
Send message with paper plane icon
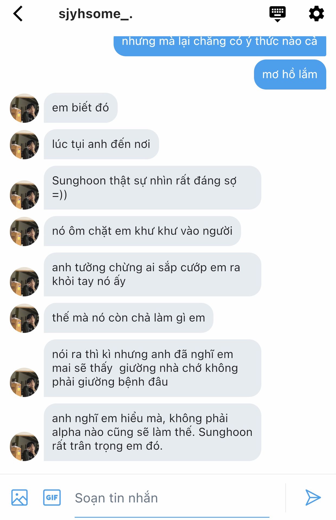313,497
